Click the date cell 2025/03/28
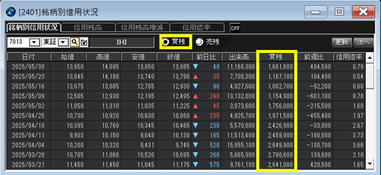Image resolution: width=381 pixels, height=175 pixels. (x=29, y=154)
